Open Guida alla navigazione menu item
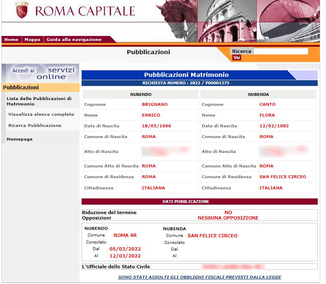326x284 pixels. (74, 39)
